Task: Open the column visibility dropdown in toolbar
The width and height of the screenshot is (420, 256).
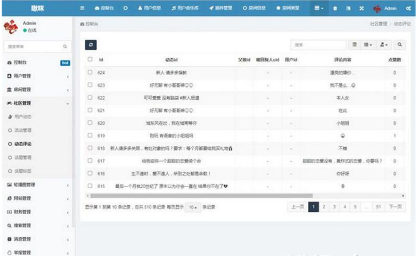Action: pyautogui.click(x=369, y=45)
